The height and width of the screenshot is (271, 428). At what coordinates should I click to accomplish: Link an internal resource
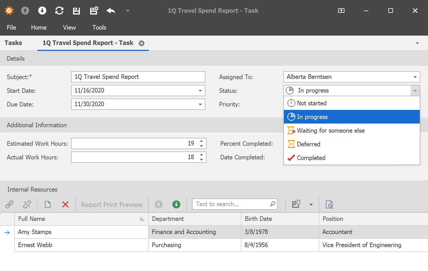click(x=9, y=204)
